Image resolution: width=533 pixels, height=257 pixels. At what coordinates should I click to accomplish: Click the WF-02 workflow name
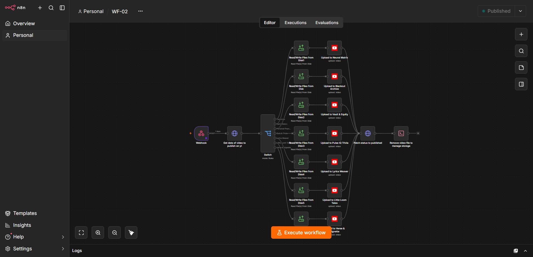tap(120, 11)
